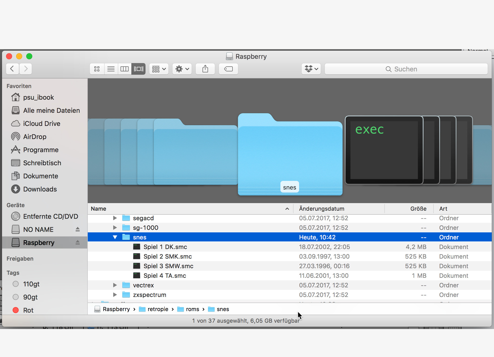Go back with the back arrow
The image size is (494, 357).
point(12,69)
